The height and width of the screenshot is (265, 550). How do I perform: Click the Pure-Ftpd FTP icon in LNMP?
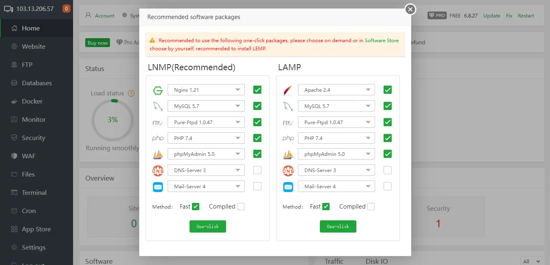158,122
